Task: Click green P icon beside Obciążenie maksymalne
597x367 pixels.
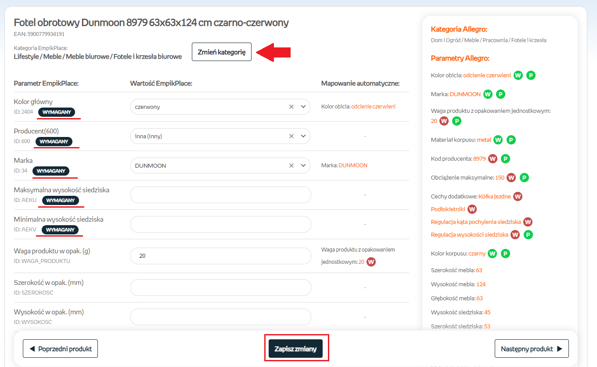Action: [524, 178]
